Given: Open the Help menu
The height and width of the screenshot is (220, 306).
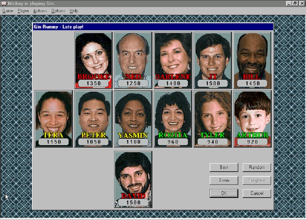Looking at the screenshot, I should [x=74, y=11].
